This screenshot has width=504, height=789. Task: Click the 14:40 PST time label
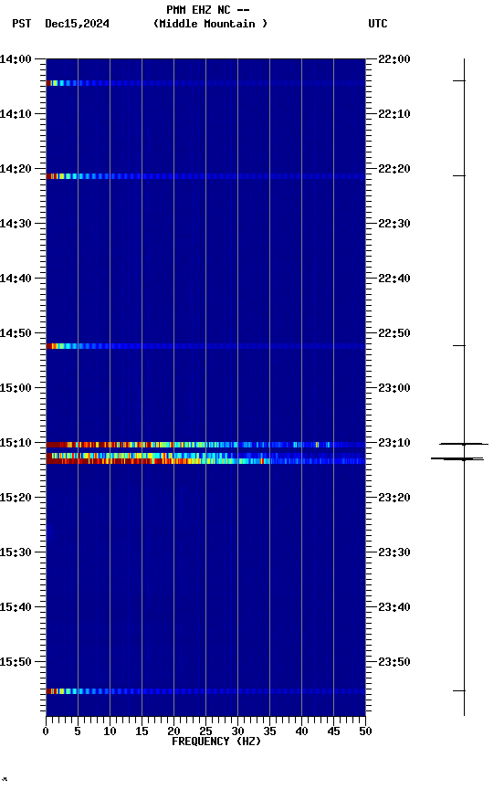[16, 279]
